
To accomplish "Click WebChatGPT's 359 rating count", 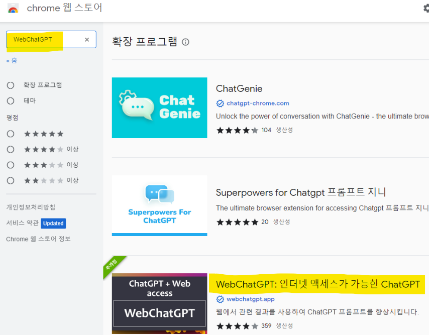I will (x=266, y=326).
